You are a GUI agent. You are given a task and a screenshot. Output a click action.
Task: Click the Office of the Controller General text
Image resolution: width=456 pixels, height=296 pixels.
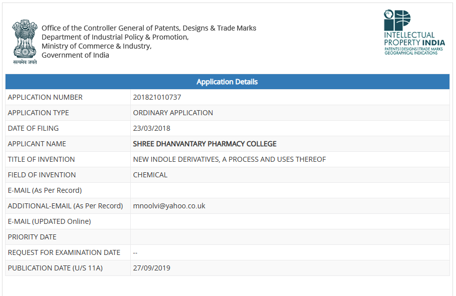(x=149, y=28)
